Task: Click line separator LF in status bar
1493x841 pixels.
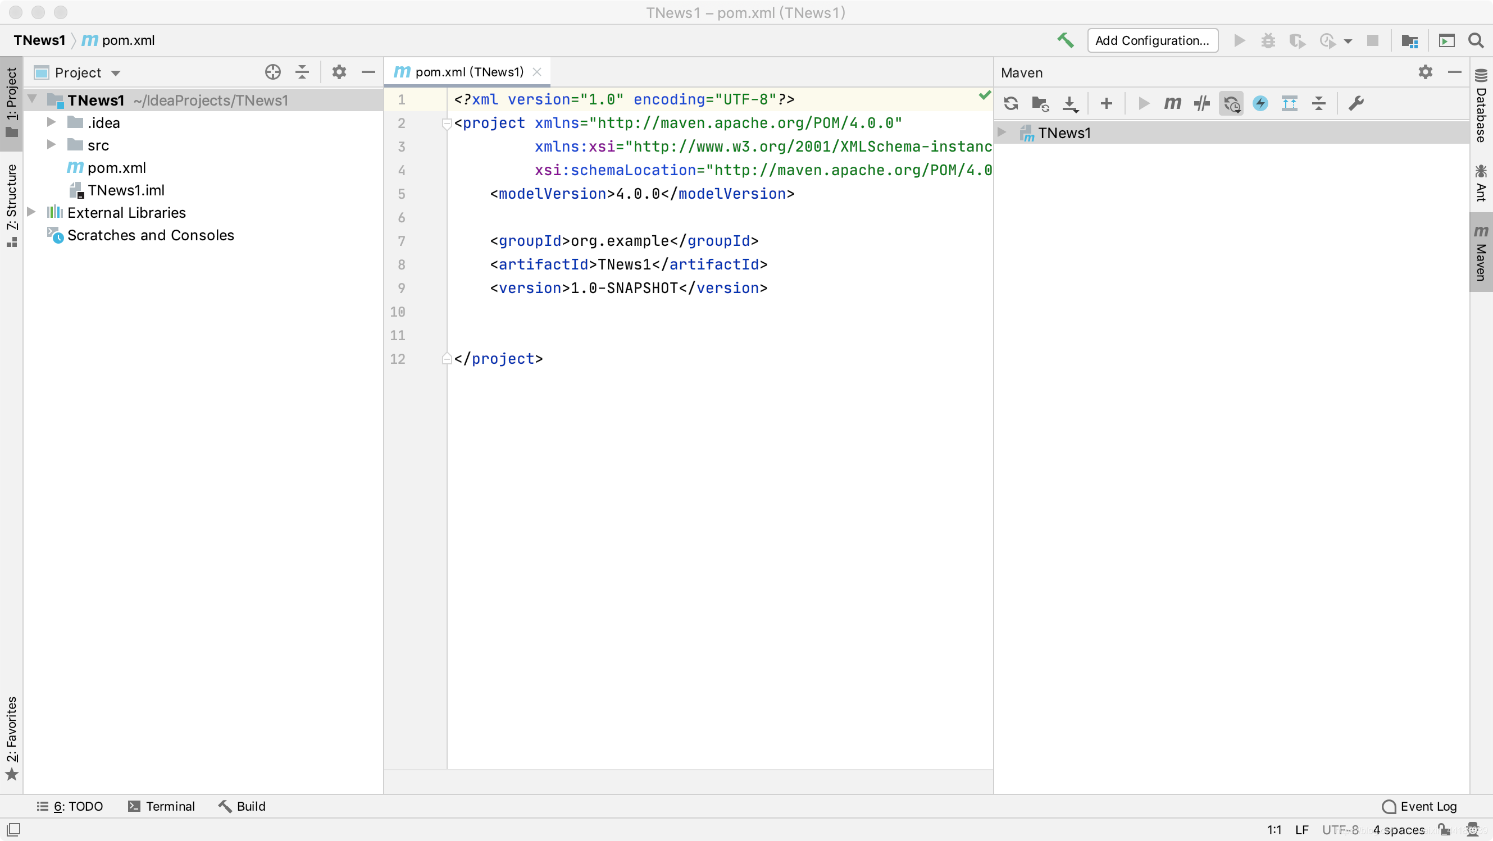Action: pos(1301,829)
